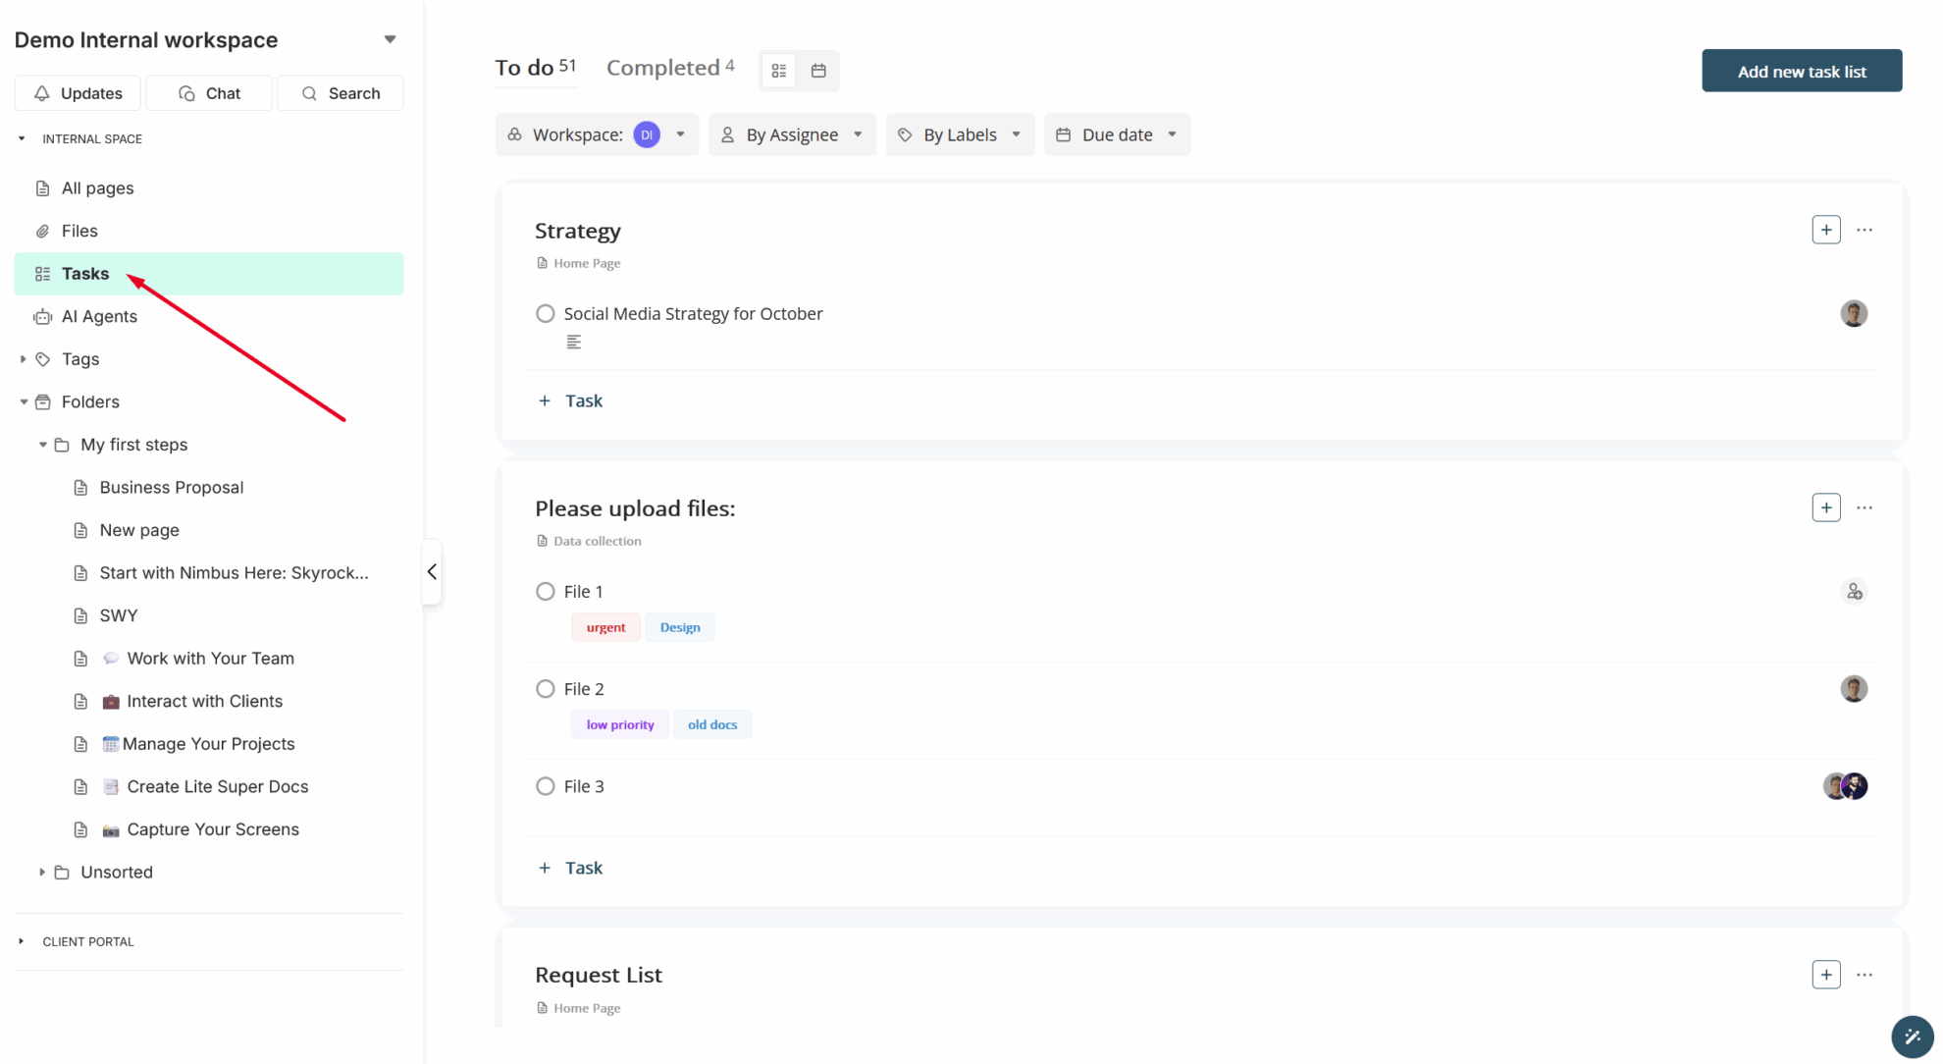
Task: Click the Search icon in sidebar
Action: 310,93
